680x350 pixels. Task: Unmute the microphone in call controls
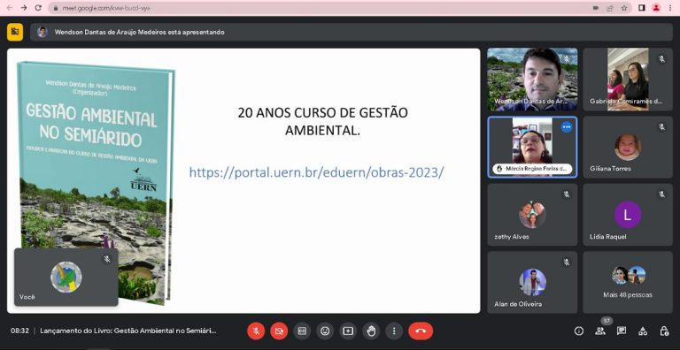pyautogui.click(x=256, y=331)
